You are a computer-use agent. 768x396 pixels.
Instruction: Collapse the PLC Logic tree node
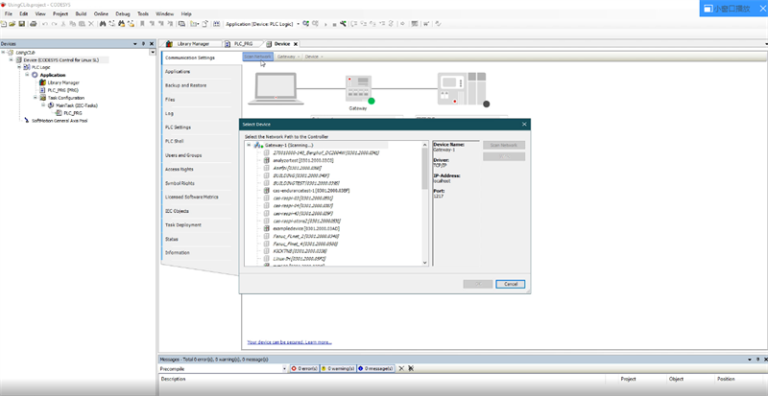[x=19, y=67]
